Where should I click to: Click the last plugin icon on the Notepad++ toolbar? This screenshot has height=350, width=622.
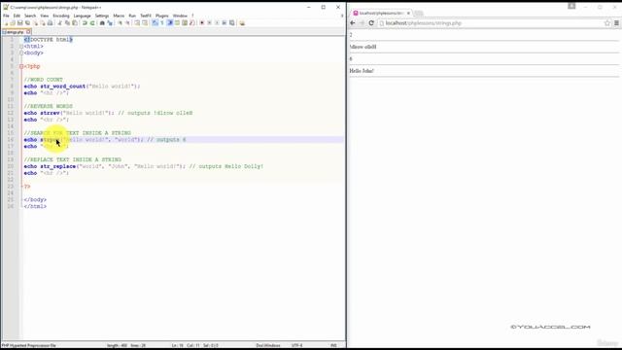242,23
